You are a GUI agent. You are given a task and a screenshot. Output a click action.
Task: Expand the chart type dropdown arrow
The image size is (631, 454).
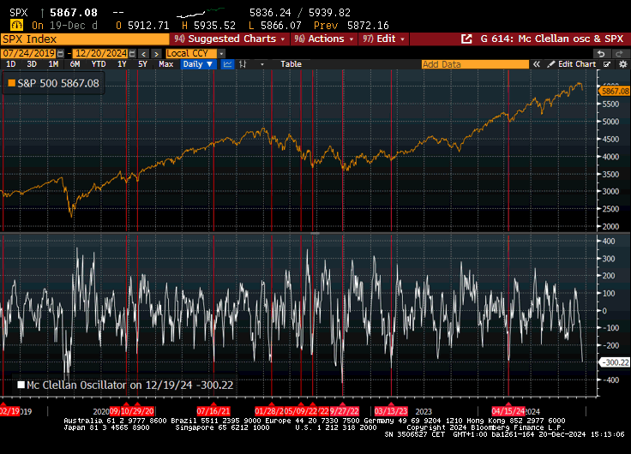point(262,64)
